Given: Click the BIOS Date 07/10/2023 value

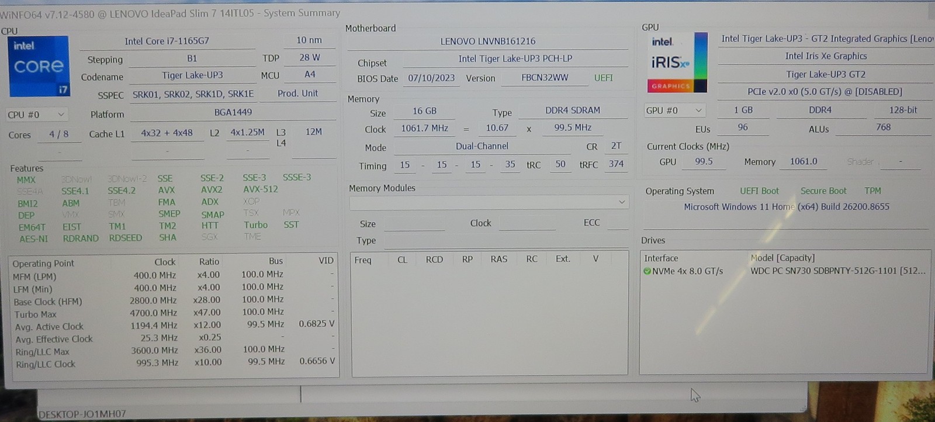Looking at the screenshot, I should [x=431, y=78].
